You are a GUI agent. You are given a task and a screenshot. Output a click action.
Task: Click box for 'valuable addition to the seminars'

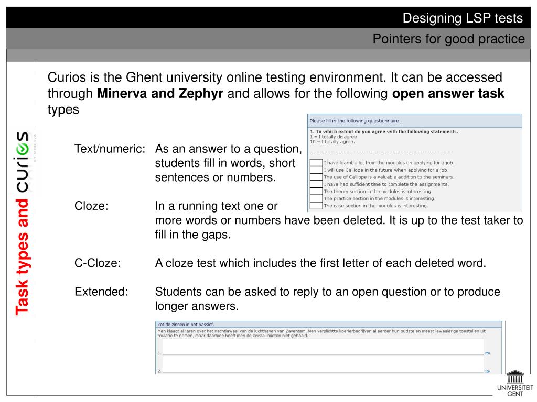tap(316, 177)
